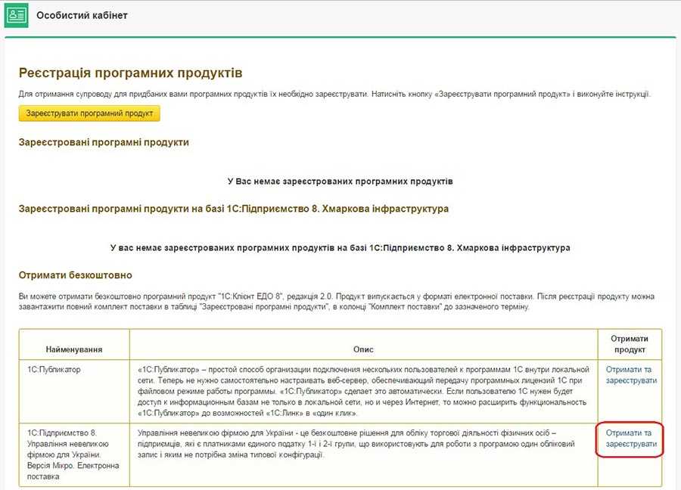Click the paragraph mentioning "1С:Клієнт ЕДО 8"
681x490 pixels.
(x=336, y=302)
